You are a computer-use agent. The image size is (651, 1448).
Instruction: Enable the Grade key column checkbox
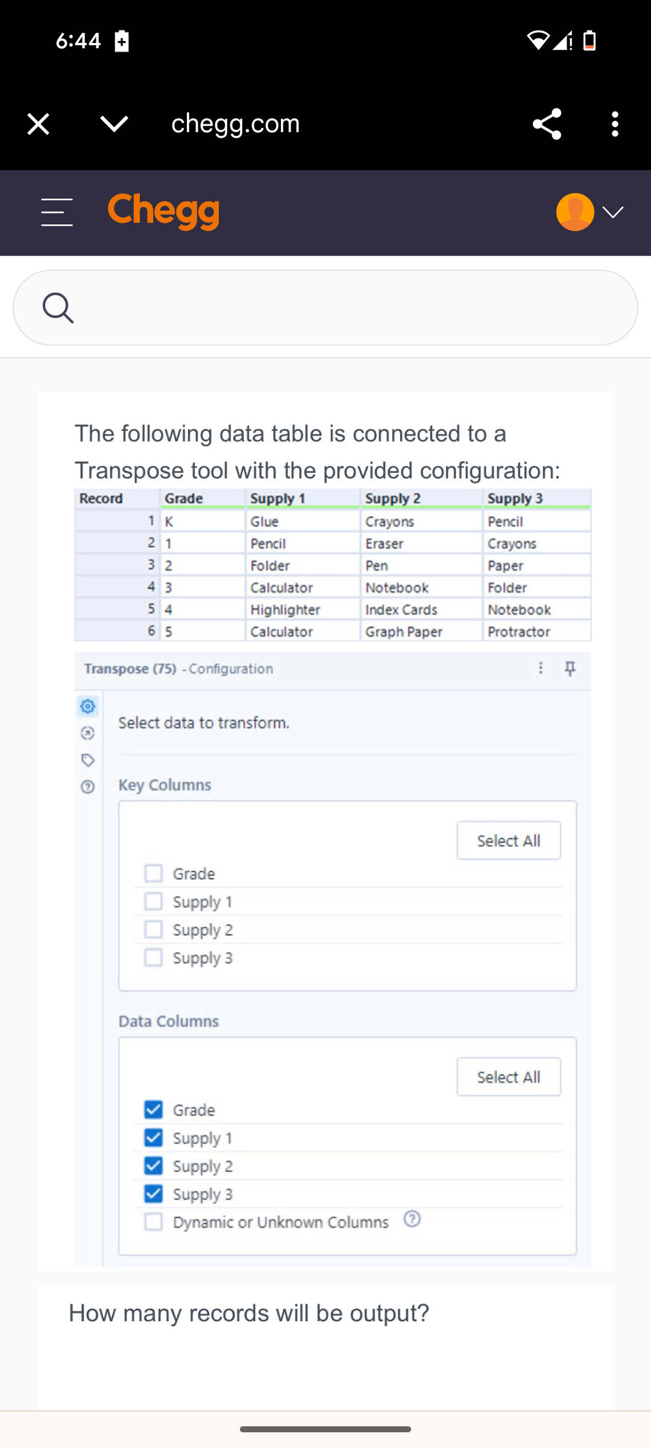153,872
